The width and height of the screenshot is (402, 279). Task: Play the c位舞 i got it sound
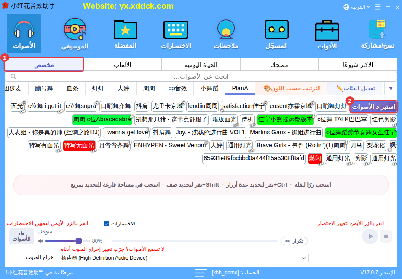pos(45,106)
